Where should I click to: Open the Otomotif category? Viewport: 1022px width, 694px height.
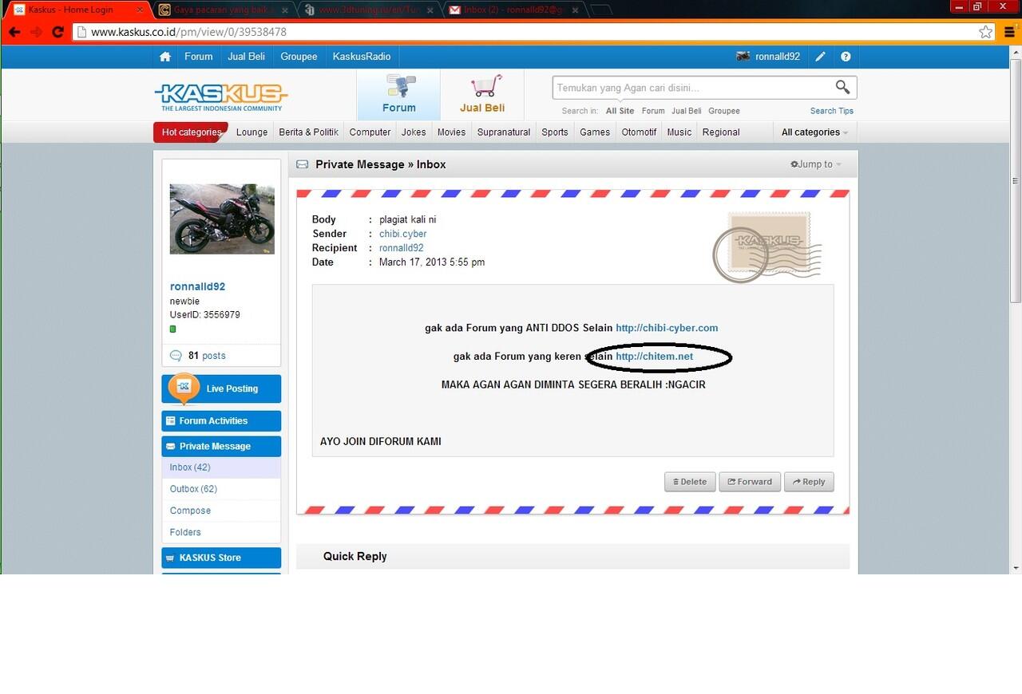click(639, 132)
